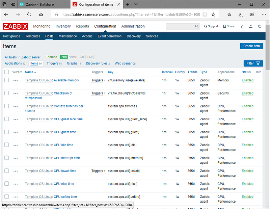Click the set tabs aside icon
The width and height of the screenshot is (270, 209).
tap(13, 4)
